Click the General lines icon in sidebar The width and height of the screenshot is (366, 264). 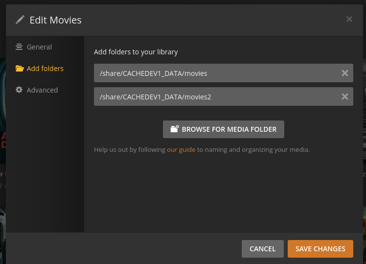coord(19,47)
